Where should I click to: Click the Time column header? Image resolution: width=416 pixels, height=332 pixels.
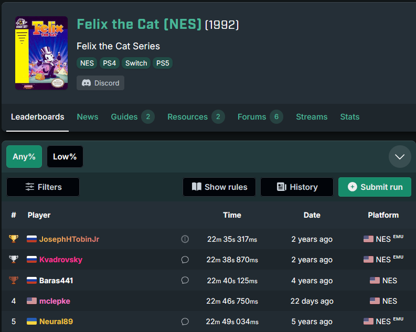click(x=232, y=215)
